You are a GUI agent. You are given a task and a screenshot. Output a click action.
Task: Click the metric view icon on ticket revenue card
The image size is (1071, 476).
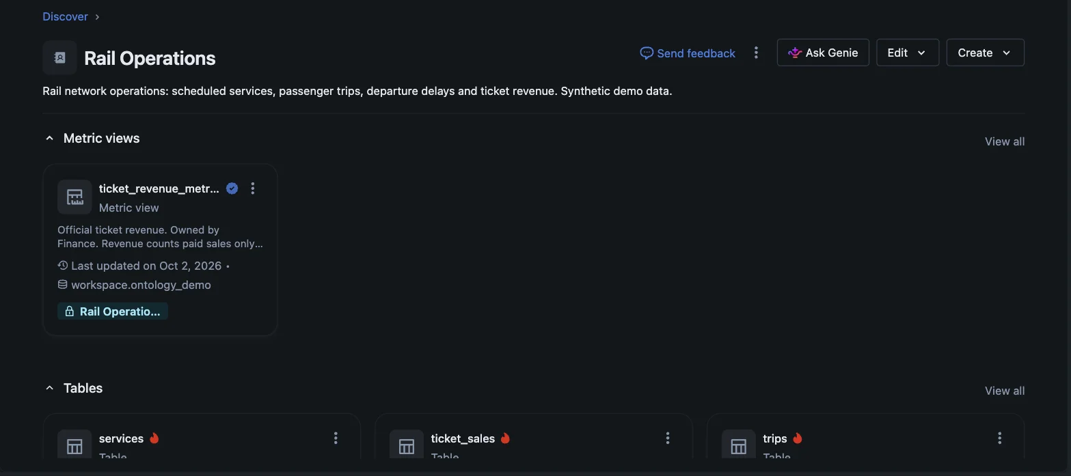coord(74,197)
